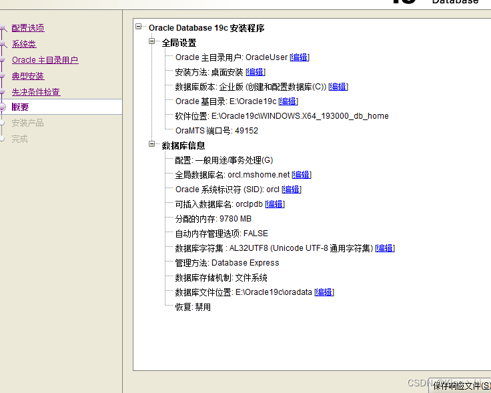
Task: Select the current 概要 step
Action: 20,107
